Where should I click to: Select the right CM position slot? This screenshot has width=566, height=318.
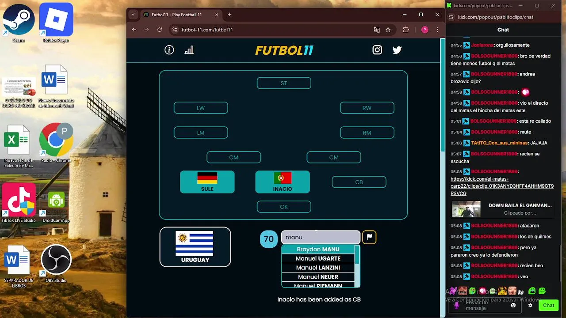(334, 157)
